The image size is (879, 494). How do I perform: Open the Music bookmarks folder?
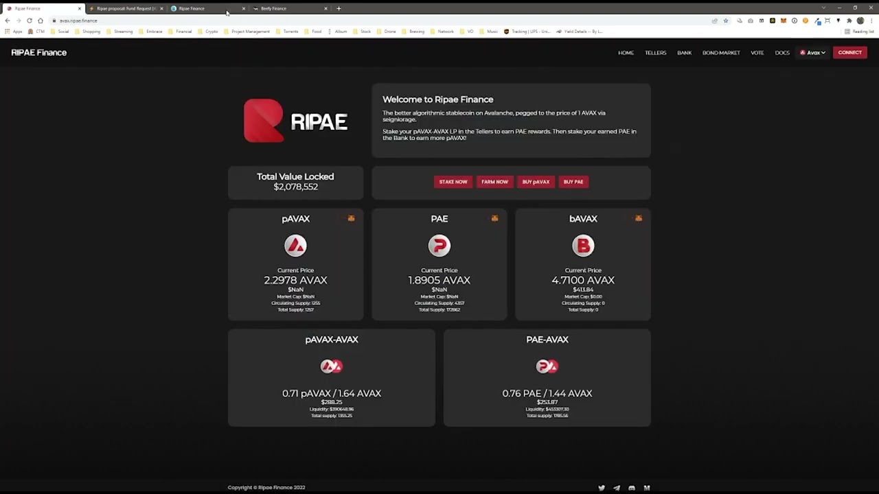(x=488, y=32)
